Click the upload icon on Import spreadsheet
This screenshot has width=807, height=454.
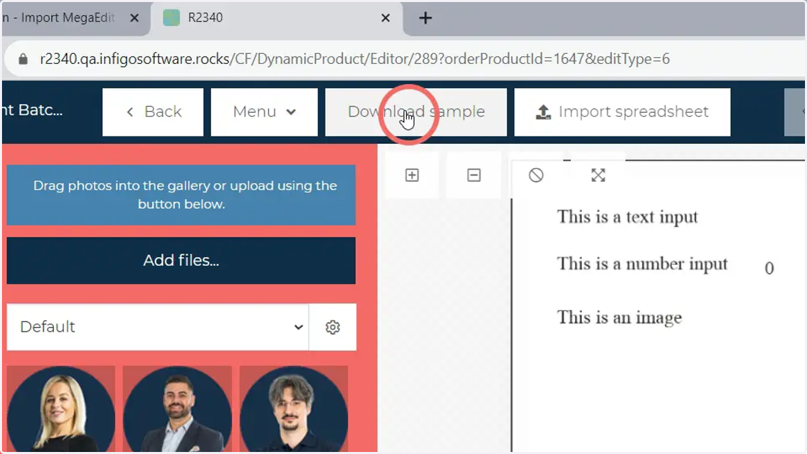click(543, 112)
